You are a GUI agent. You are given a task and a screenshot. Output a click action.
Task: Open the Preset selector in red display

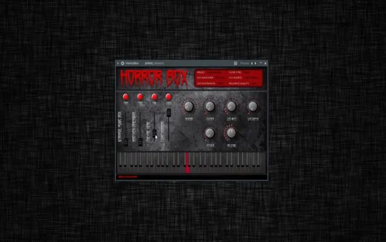click(215, 73)
